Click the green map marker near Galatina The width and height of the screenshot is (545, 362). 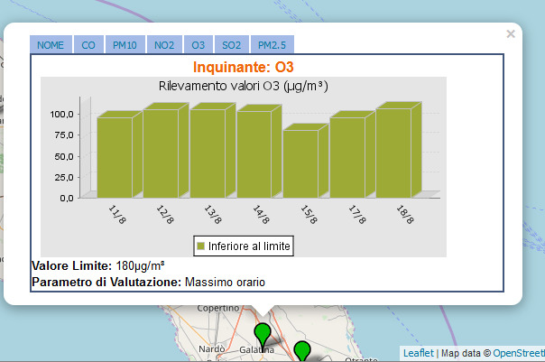tap(263, 335)
